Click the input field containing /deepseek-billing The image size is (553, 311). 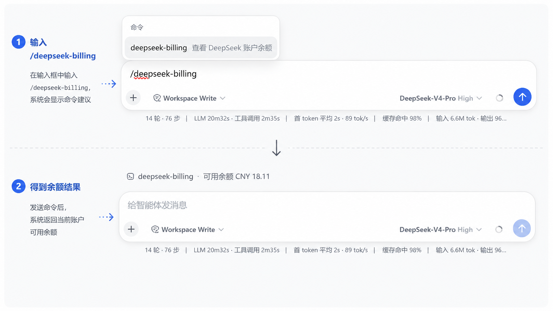tap(328, 74)
